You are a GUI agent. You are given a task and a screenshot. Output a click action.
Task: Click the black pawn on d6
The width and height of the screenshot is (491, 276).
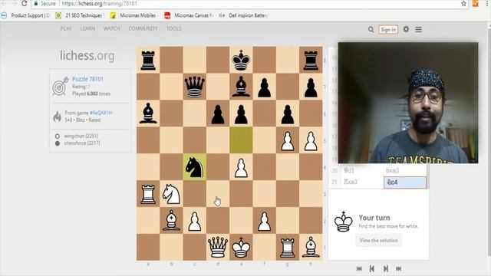[x=218, y=113]
